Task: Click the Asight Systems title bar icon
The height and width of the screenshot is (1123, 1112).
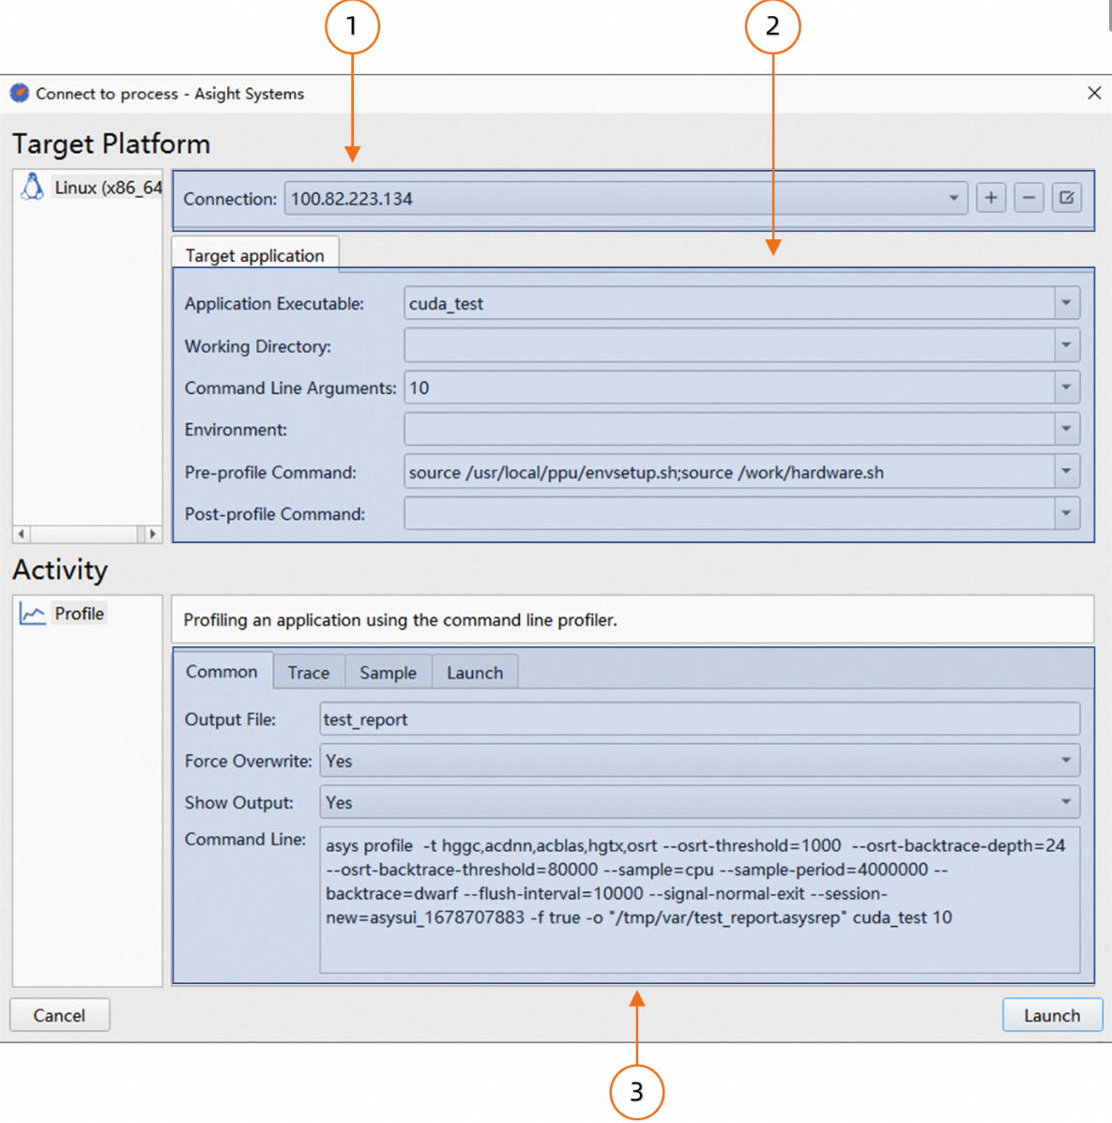Action: pyautogui.click(x=20, y=93)
